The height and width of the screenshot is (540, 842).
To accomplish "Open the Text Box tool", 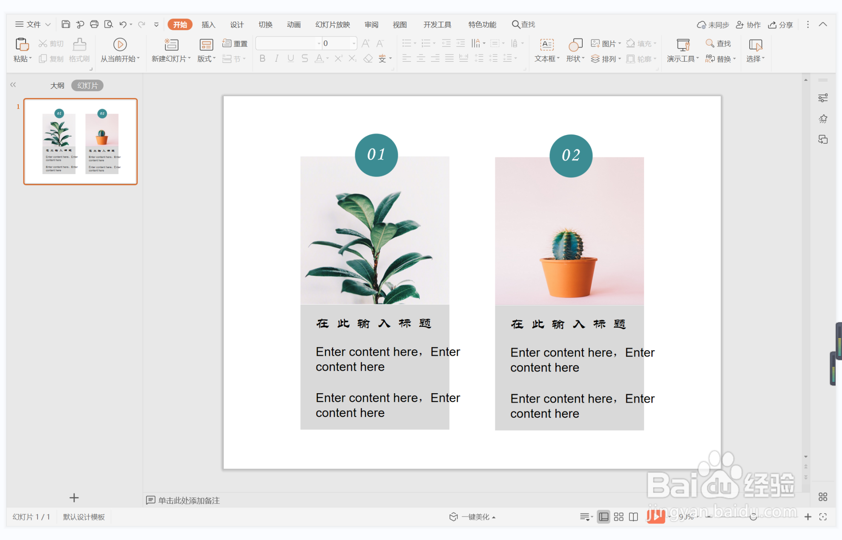I will (x=546, y=45).
